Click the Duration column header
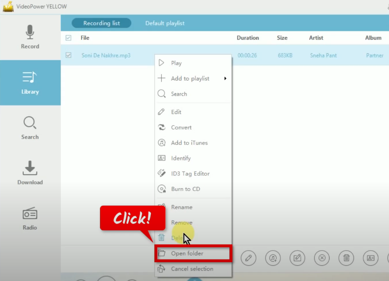This screenshot has width=389, height=281. pyautogui.click(x=248, y=38)
